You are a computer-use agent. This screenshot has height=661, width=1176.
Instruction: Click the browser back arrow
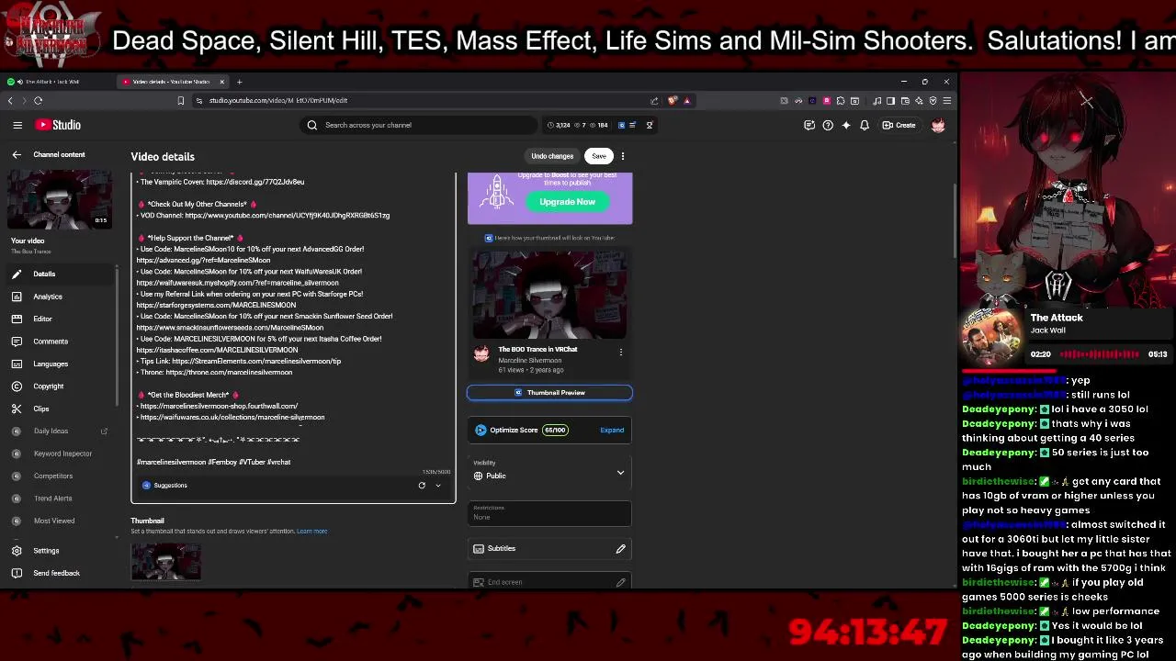pos(10,100)
